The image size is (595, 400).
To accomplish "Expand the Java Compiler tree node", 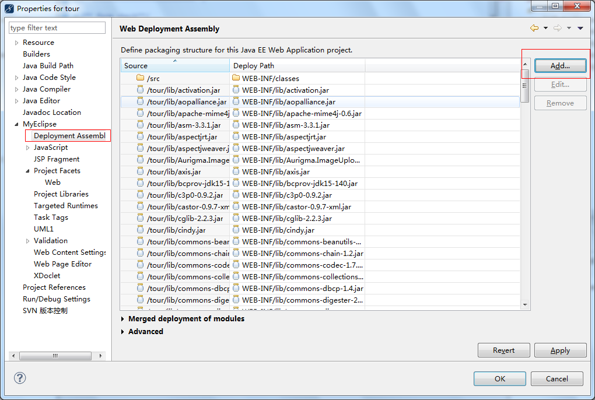I will coord(16,89).
